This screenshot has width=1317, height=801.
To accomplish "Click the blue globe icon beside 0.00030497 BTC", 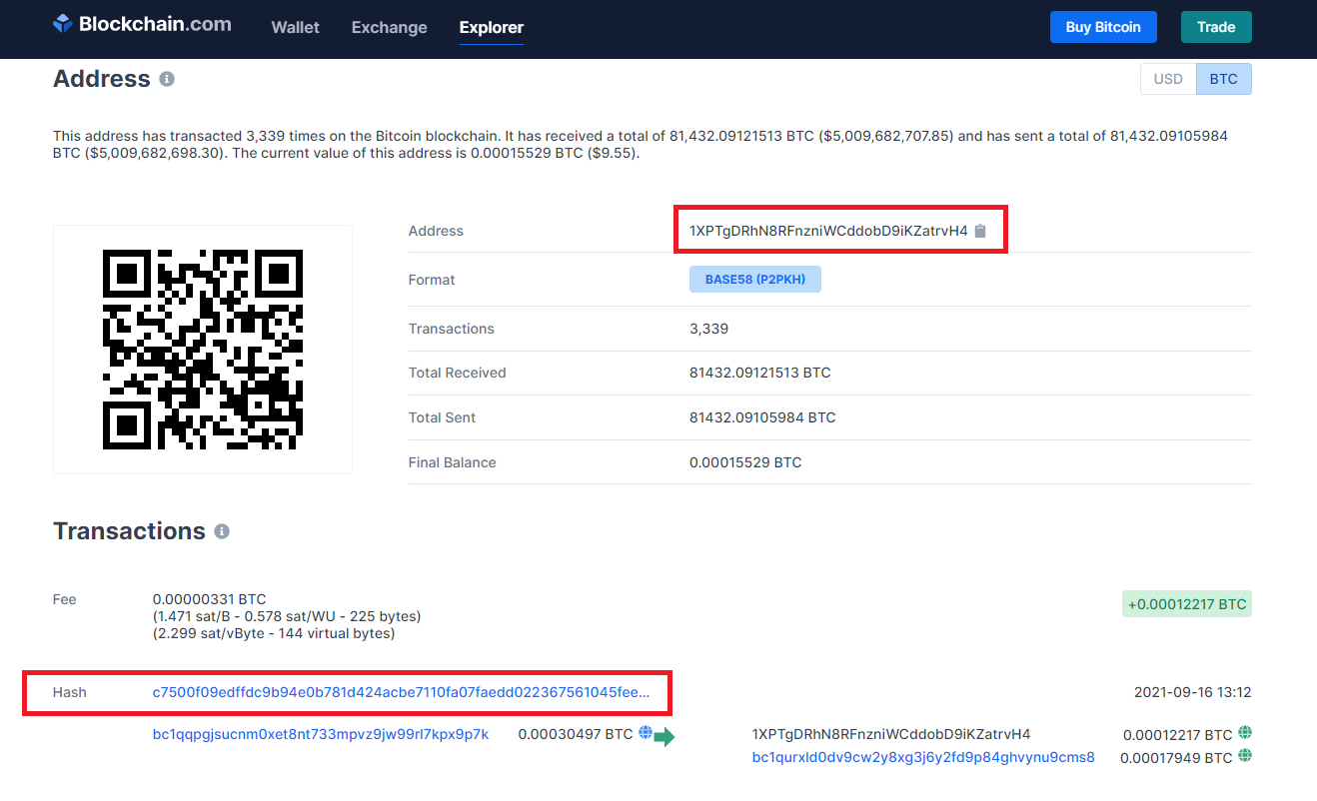I will (646, 733).
